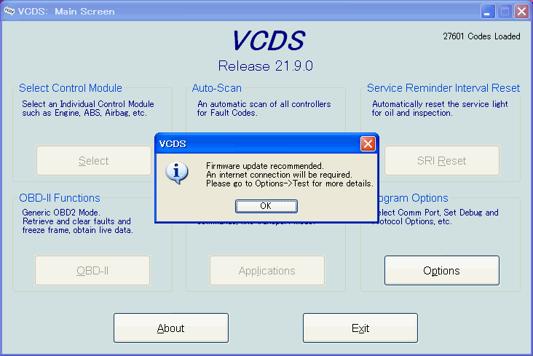The width and height of the screenshot is (533, 356).
Task: Click the About button
Action: pyautogui.click(x=170, y=328)
